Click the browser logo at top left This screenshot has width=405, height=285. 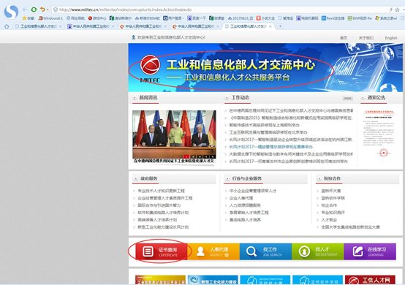pyautogui.click(x=11, y=12)
